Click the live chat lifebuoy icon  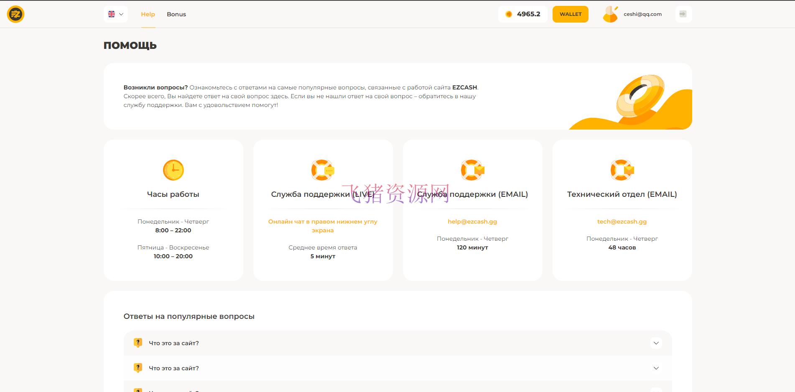click(322, 170)
